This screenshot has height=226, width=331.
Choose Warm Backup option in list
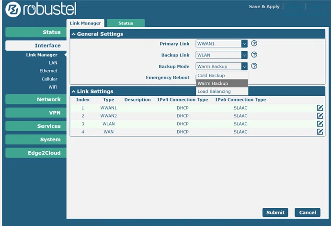point(222,83)
